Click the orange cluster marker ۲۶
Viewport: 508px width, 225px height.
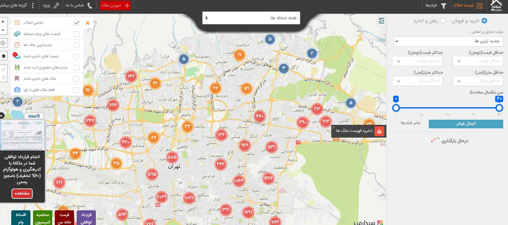pos(215,88)
